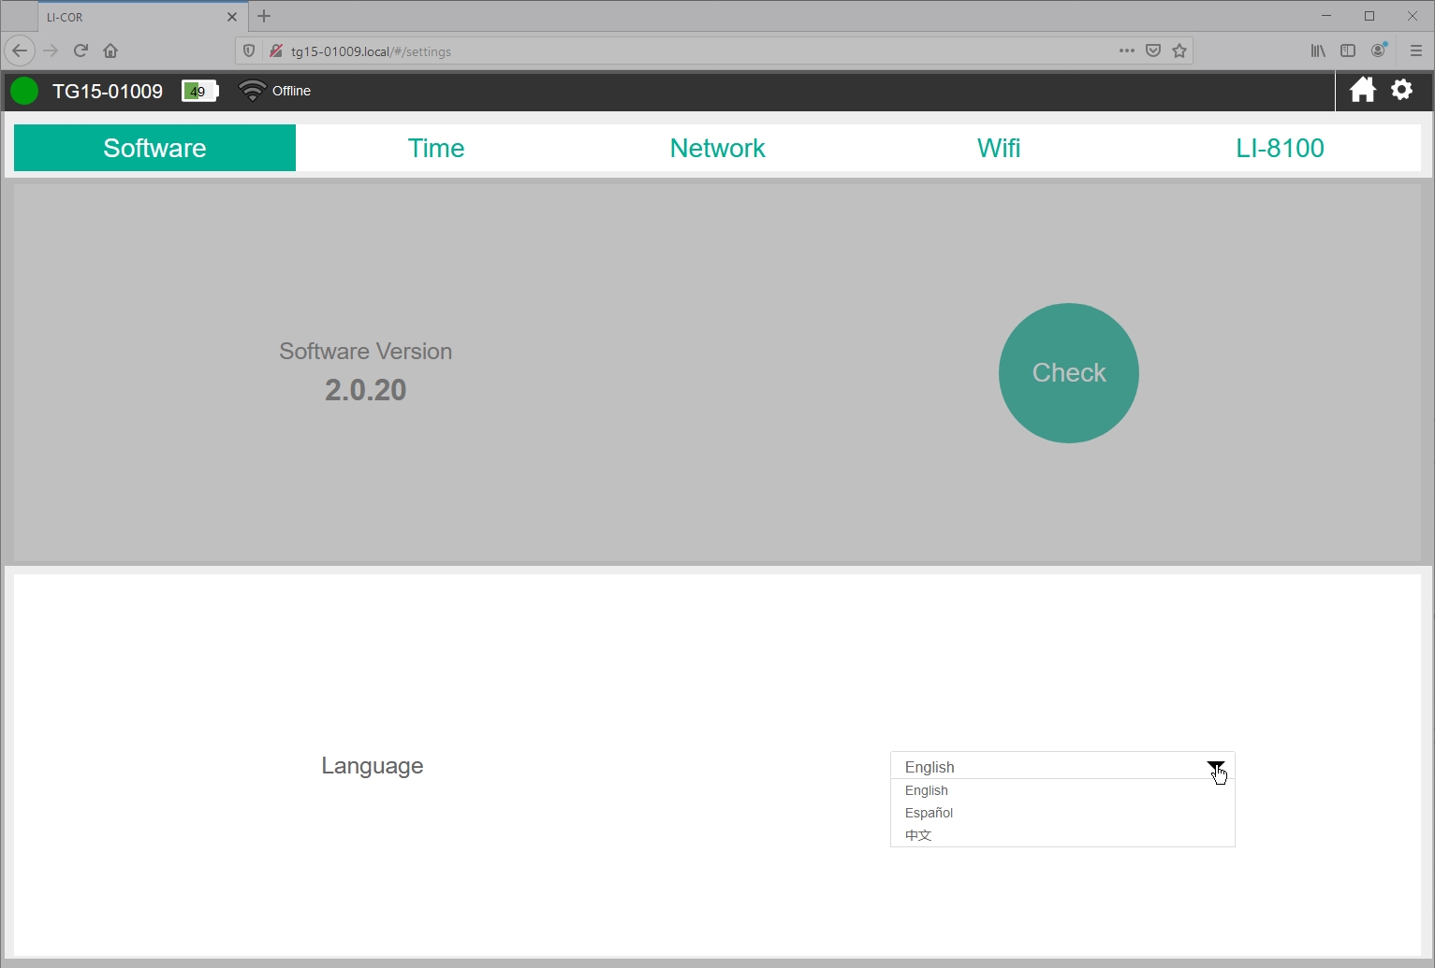Viewport: 1435px width, 968px height.
Task: Click the insecure connection padlock icon
Action: 276,51
